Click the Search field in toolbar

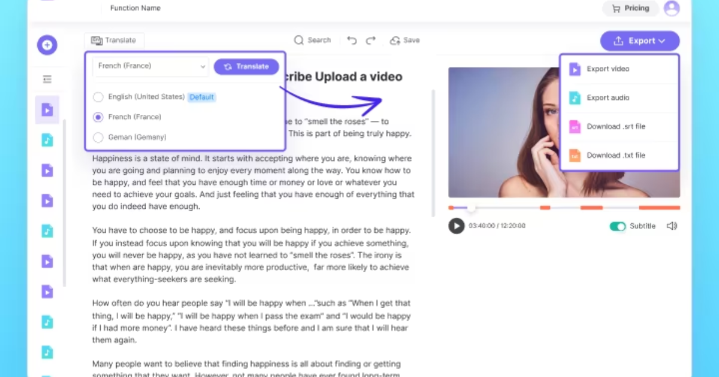click(313, 41)
